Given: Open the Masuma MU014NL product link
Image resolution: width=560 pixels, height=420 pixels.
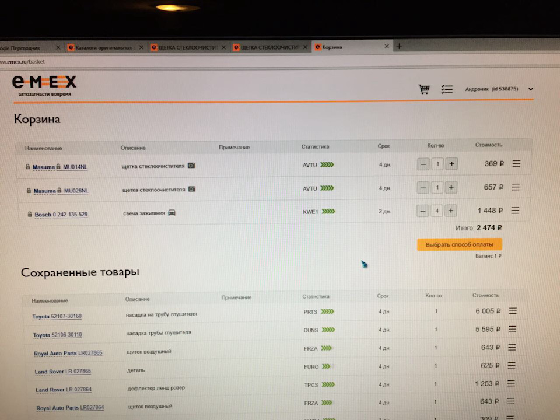Looking at the screenshot, I should click(60, 167).
